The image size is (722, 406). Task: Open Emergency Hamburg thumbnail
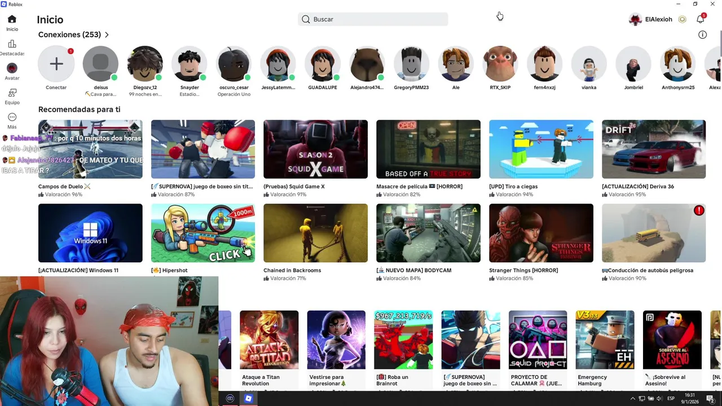coord(605,340)
